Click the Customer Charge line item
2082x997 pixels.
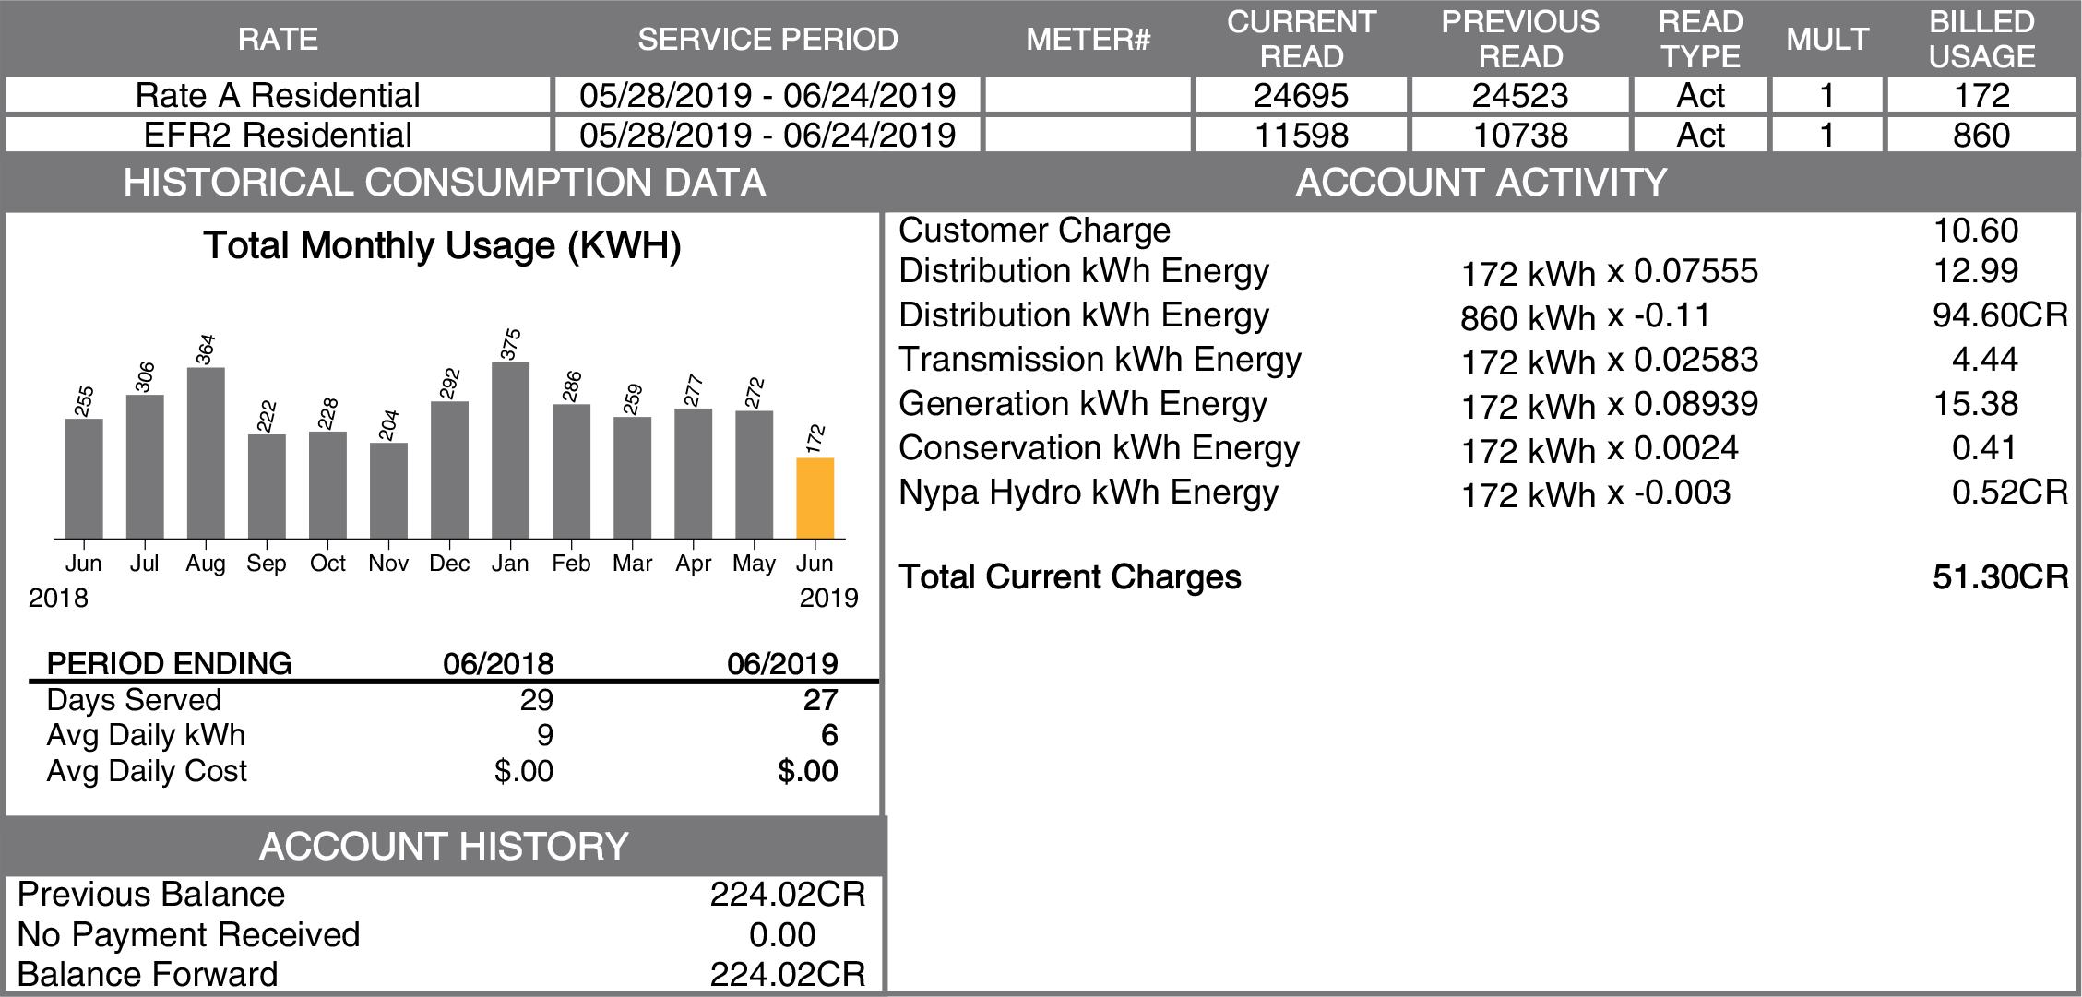pyautogui.click(x=1034, y=231)
